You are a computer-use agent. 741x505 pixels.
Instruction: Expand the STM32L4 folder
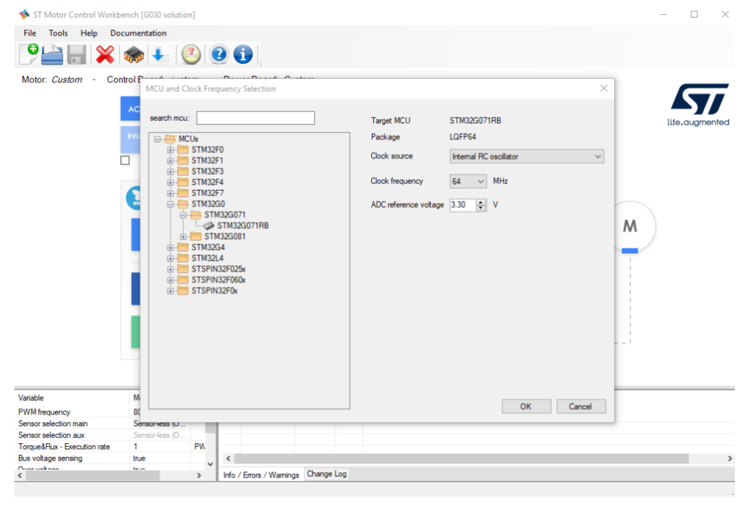click(170, 259)
